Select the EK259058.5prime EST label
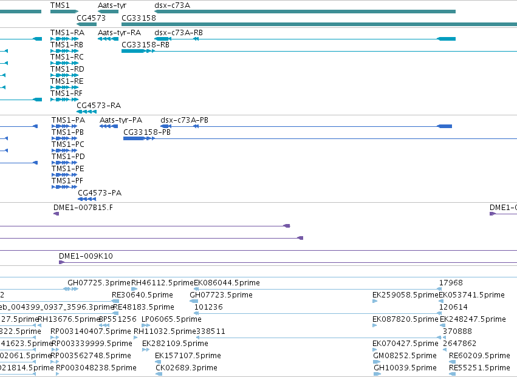 point(405,295)
